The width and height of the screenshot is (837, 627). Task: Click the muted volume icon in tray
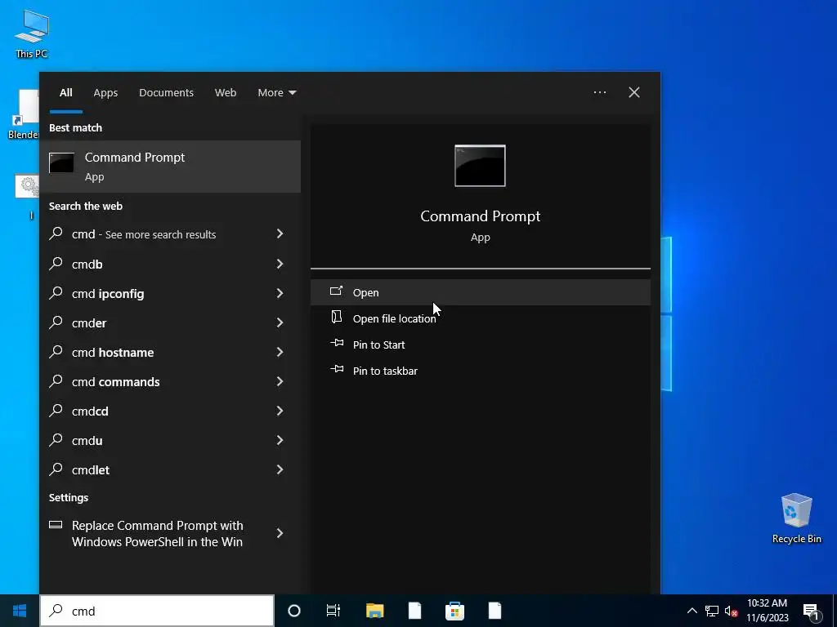click(731, 611)
